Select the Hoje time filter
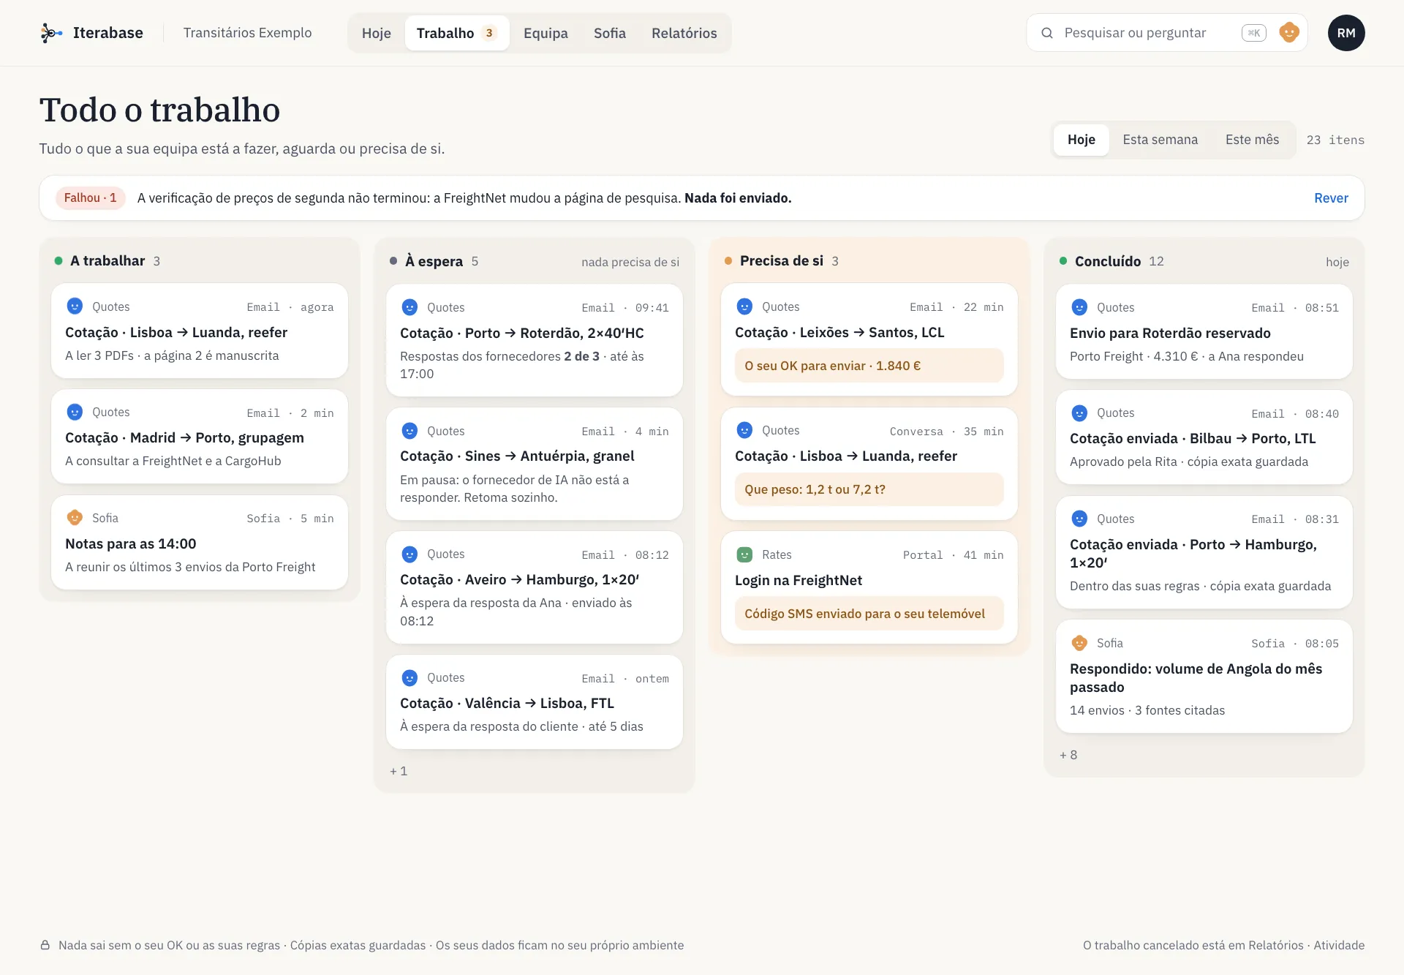 [x=1081, y=140]
